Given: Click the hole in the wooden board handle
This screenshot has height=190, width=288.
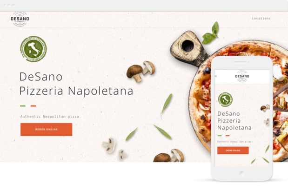Looking at the screenshot, I should click(188, 46).
